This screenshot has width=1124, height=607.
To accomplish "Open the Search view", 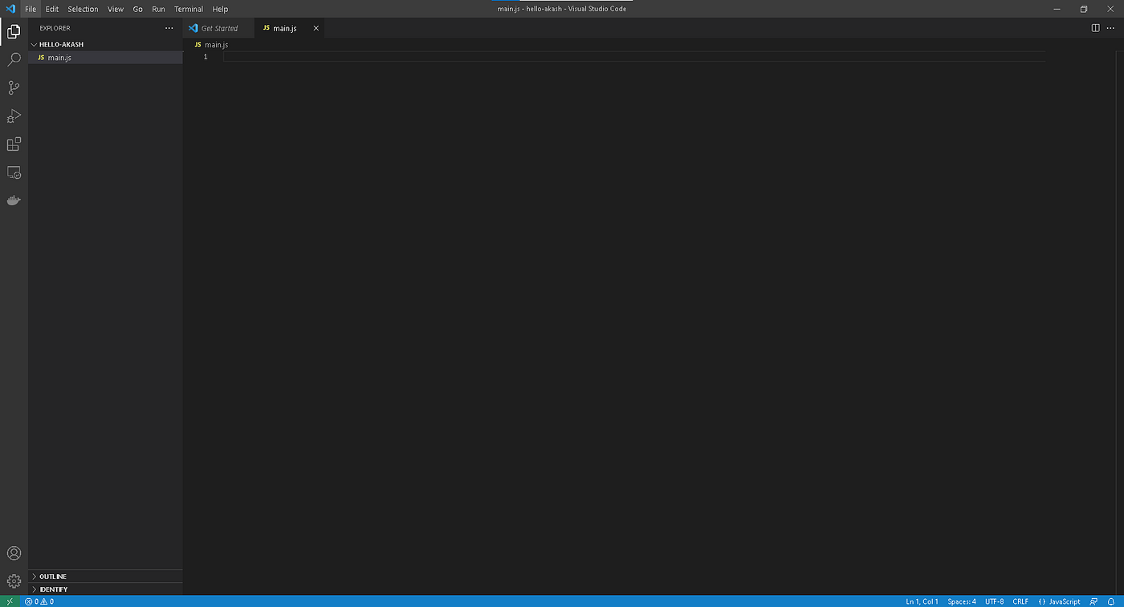I will [x=14, y=60].
